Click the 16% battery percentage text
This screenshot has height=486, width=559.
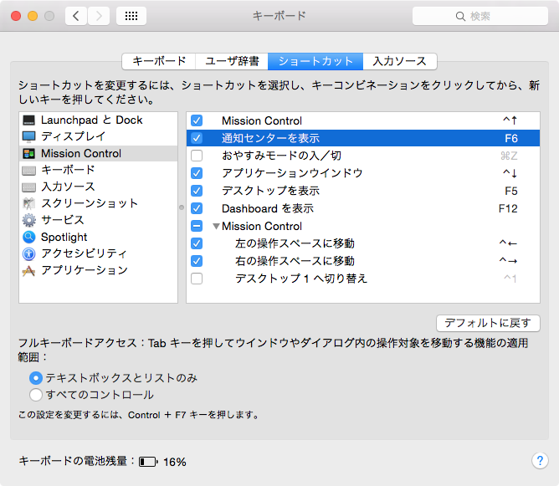pos(175,462)
